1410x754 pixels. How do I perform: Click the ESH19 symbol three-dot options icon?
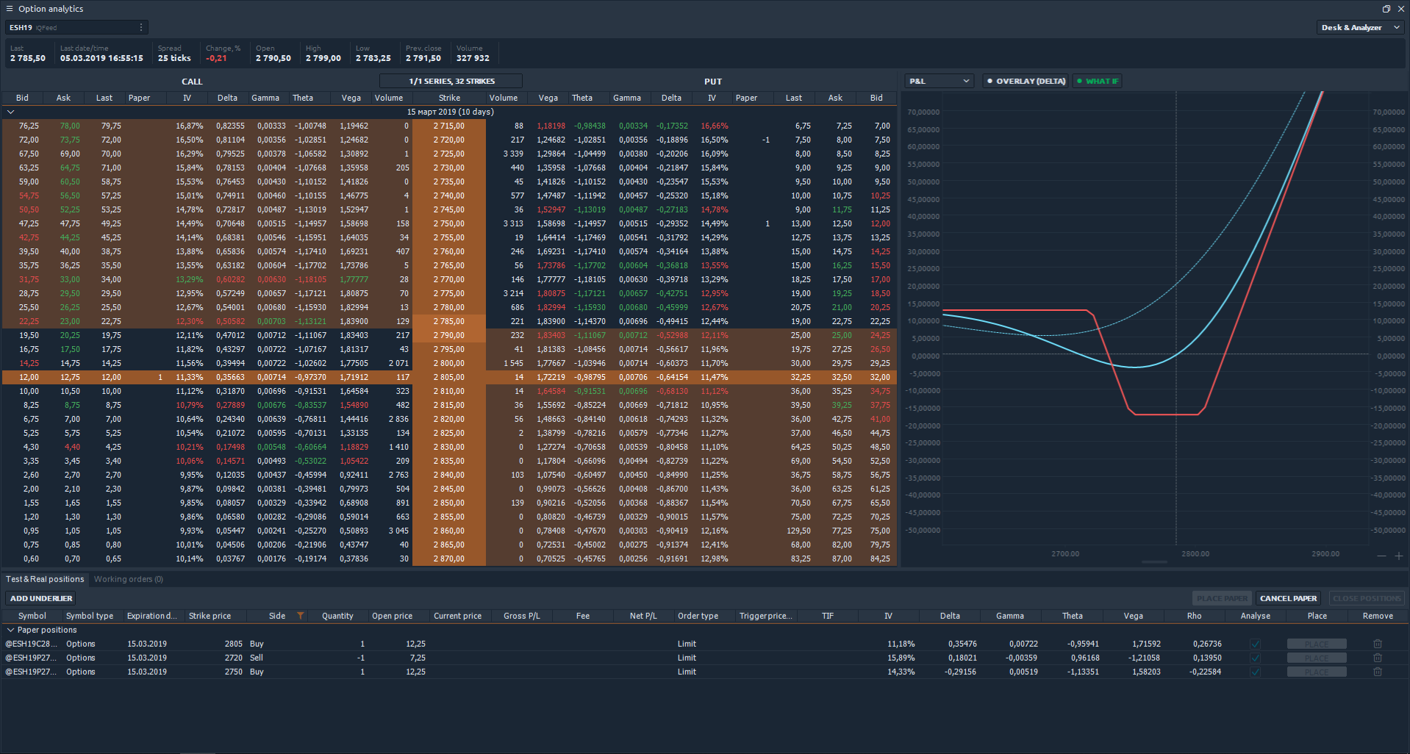pos(141,27)
